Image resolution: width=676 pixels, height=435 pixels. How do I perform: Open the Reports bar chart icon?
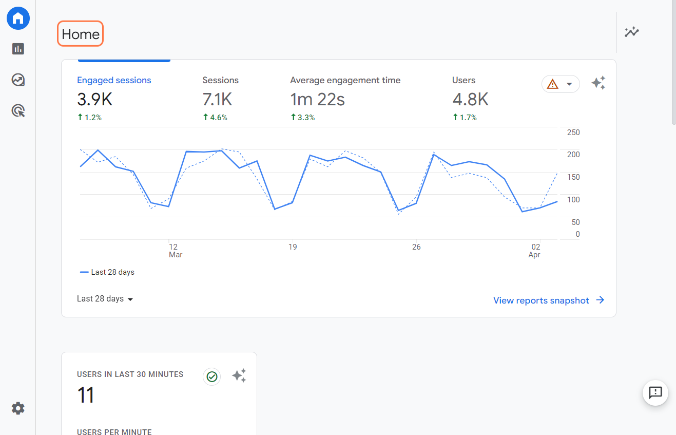tap(18, 49)
